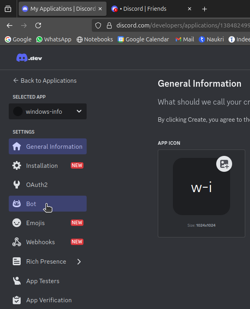Open the Emojis settings page
This screenshot has height=309, width=250.
pyautogui.click(x=47, y=223)
